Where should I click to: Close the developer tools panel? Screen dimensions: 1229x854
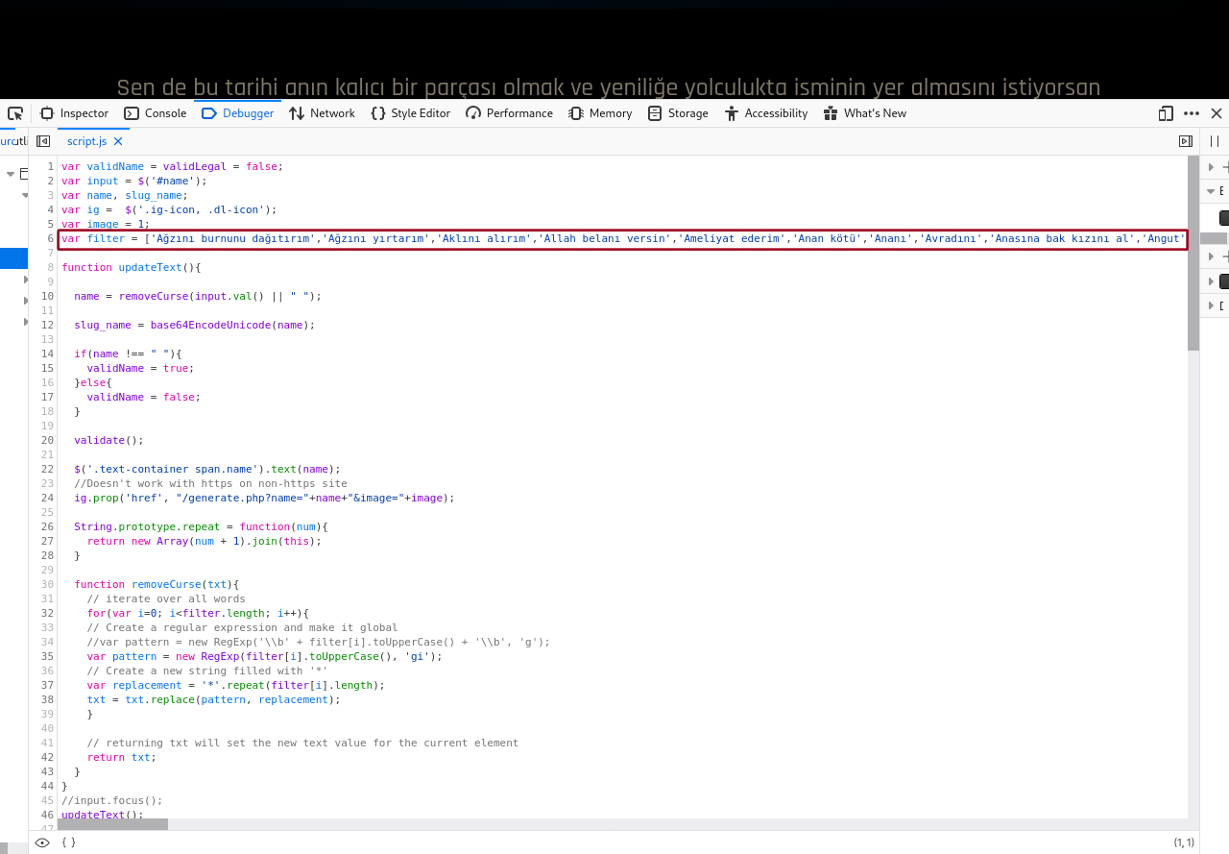pos(1217,113)
